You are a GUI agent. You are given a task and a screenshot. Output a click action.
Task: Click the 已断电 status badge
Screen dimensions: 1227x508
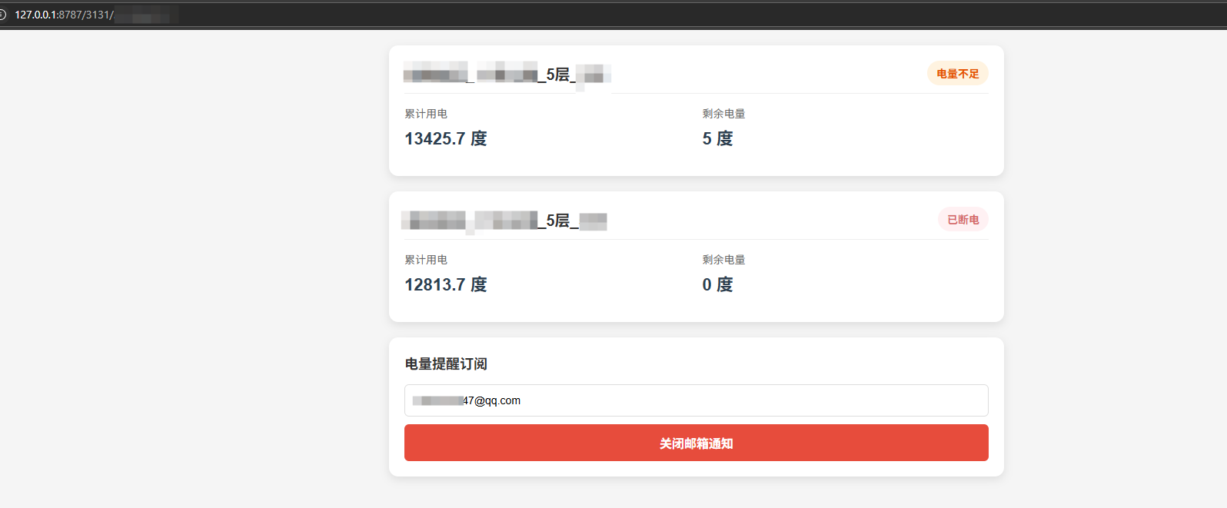pyautogui.click(x=963, y=220)
